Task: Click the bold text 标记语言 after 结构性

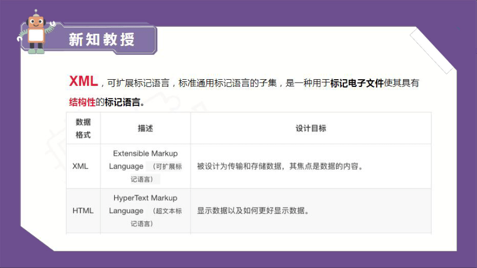Action: click(x=122, y=102)
